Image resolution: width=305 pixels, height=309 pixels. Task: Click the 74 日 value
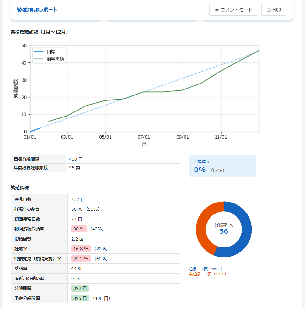[x=77, y=219]
